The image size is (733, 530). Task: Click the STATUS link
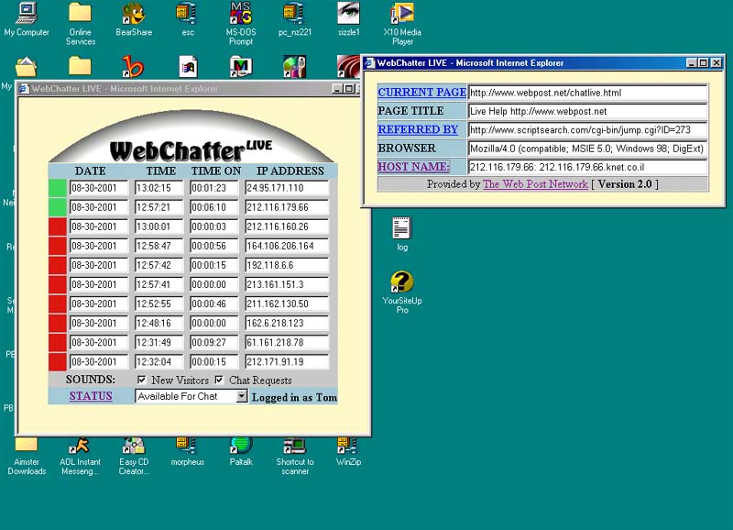pos(91,396)
